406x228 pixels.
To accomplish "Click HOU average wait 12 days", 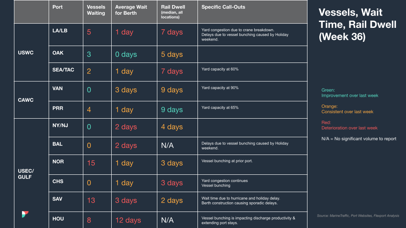I will coord(128,220).
